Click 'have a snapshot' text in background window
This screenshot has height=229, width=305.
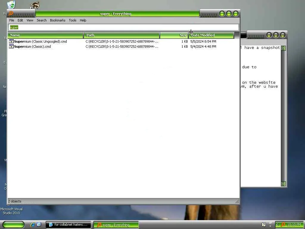coord(262,48)
